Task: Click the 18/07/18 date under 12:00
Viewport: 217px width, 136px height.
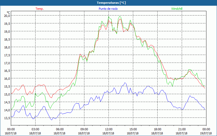Action: click(x=108, y=133)
